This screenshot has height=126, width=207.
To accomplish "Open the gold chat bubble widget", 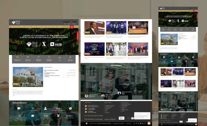I will 149,123.
